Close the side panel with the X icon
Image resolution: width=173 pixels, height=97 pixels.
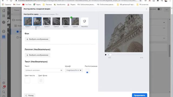click(x=8, y=10)
